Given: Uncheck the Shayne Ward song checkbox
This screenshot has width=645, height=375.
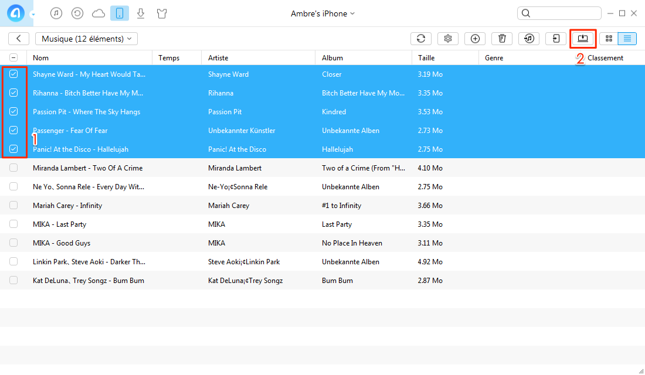Looking at the screenshot, I should coord(13,74).
